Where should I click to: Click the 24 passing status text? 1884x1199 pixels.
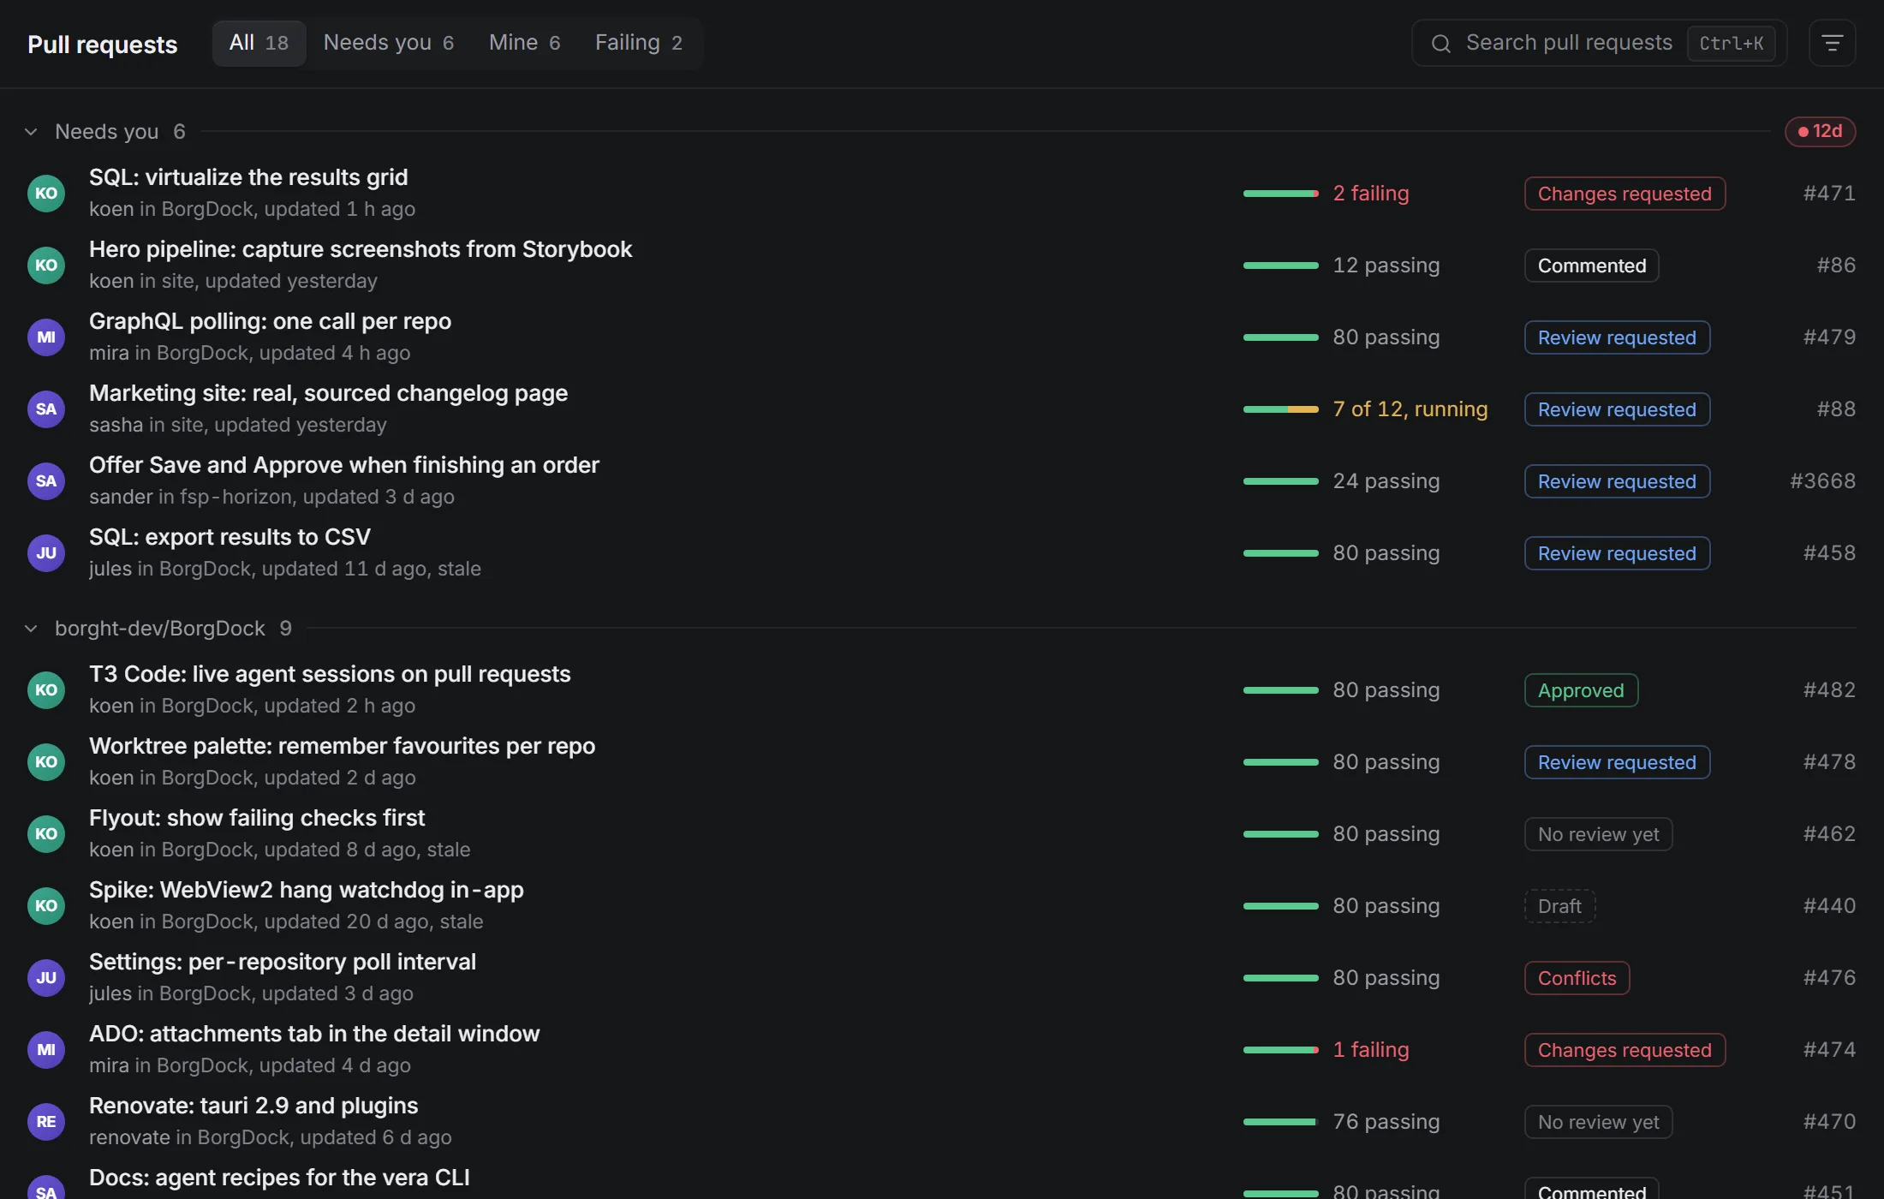pos(1386,481)
